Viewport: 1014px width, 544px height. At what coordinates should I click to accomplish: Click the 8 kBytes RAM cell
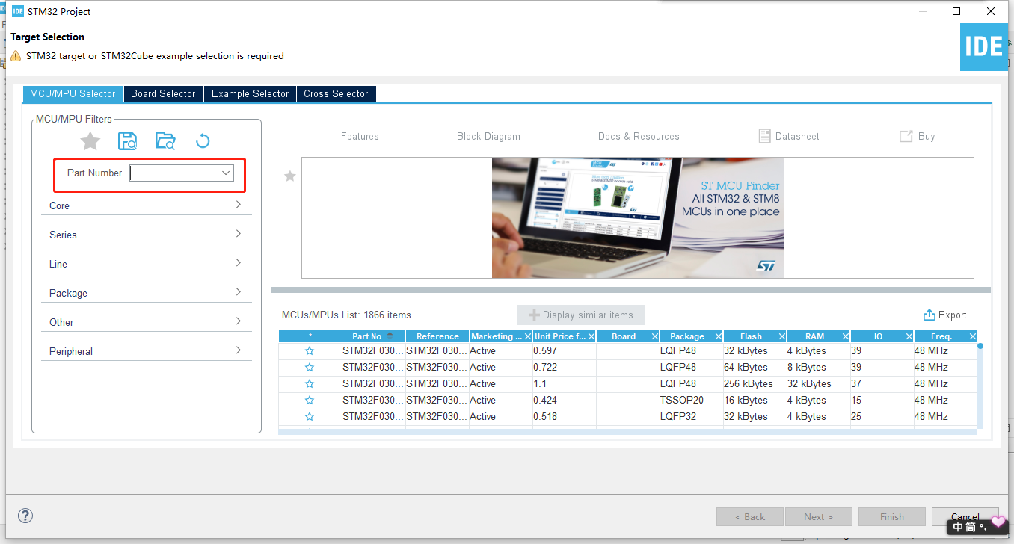click(819, 367)
